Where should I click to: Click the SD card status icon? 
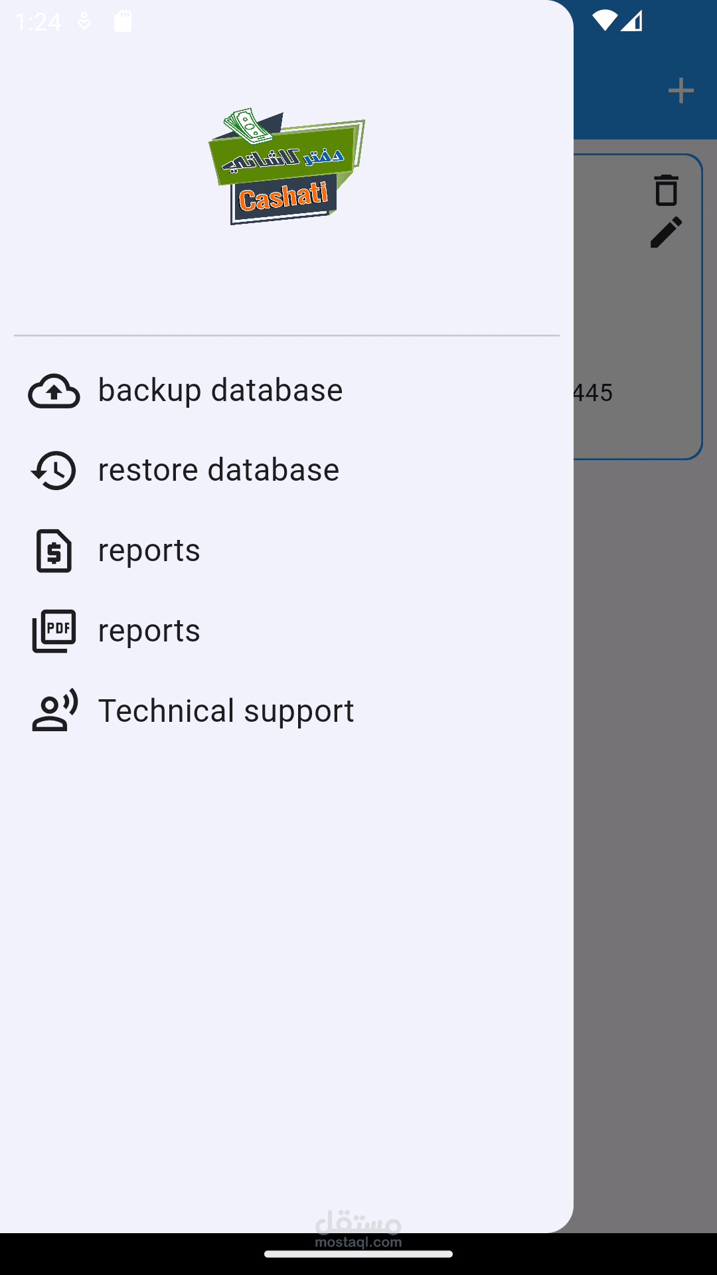pos(123,21)
